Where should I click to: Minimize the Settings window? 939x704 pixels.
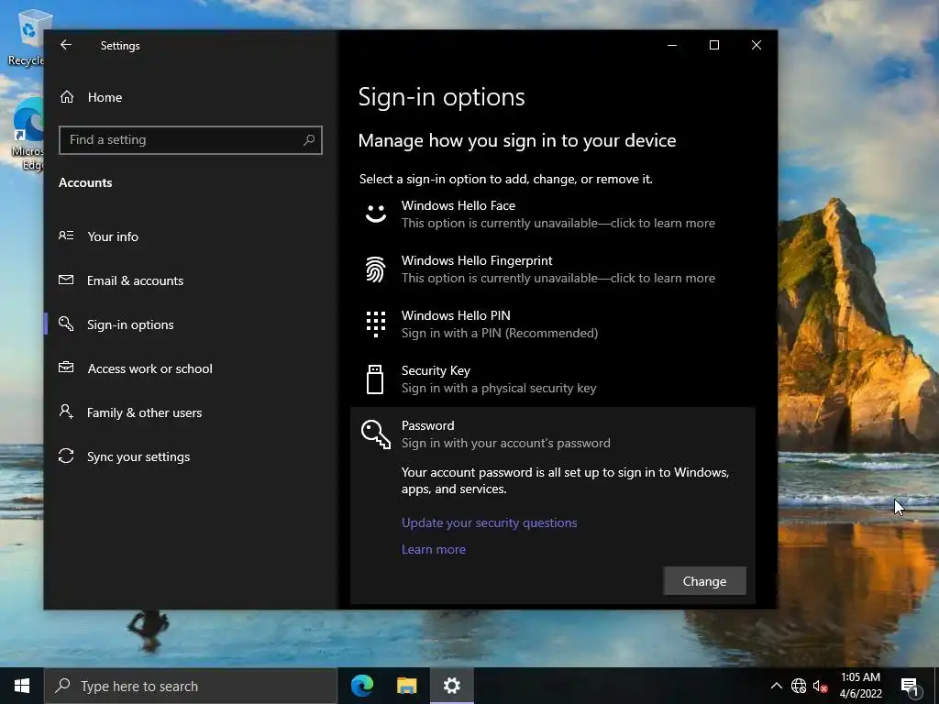[672, 45]
